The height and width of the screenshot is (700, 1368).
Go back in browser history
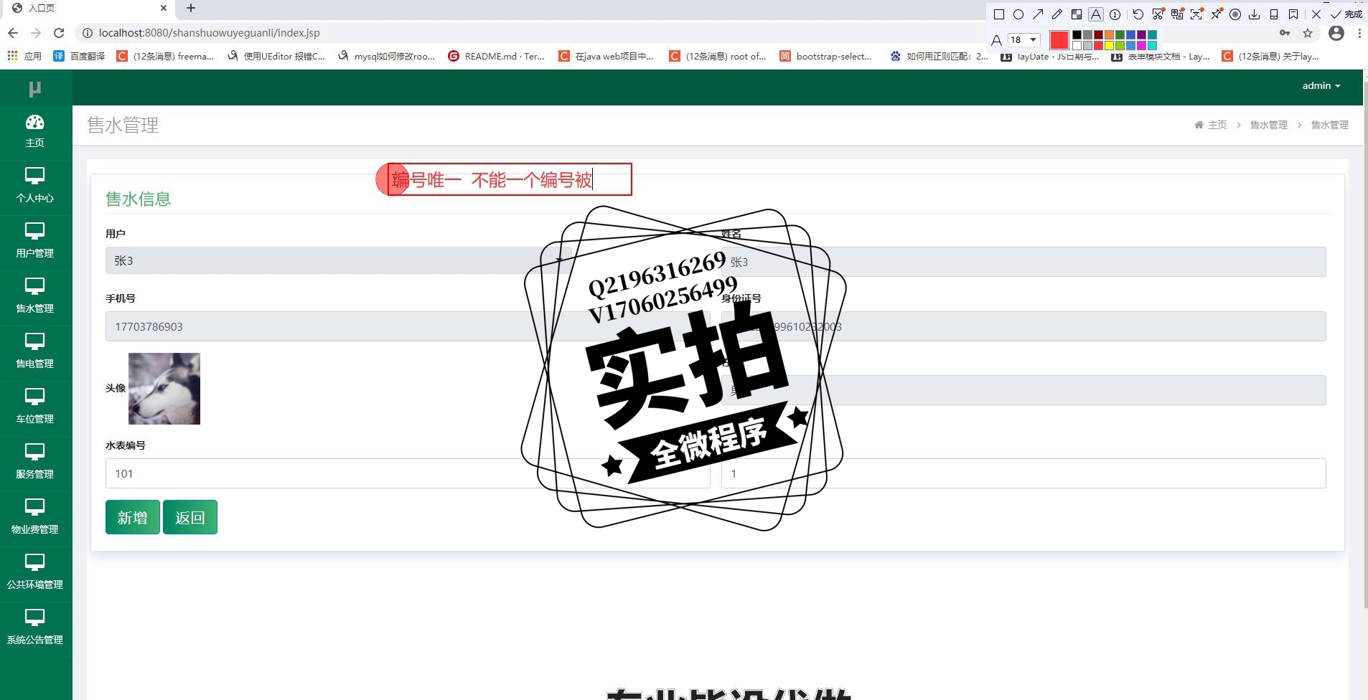coord(13,33)
